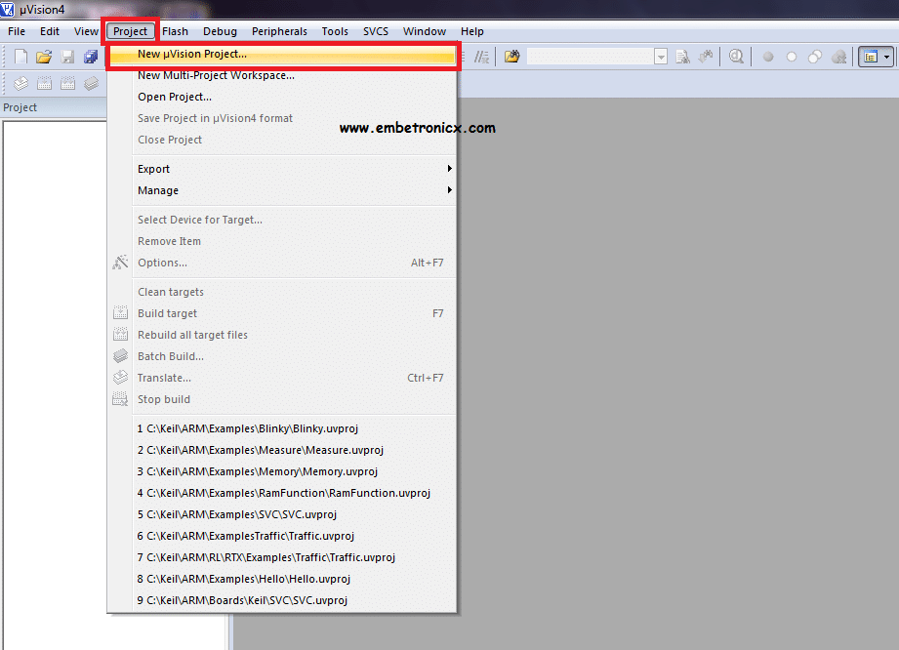The height and width of the screenshot is (650, 899).
Task: Click the Open file folder icon
Action: coord(44,57)
